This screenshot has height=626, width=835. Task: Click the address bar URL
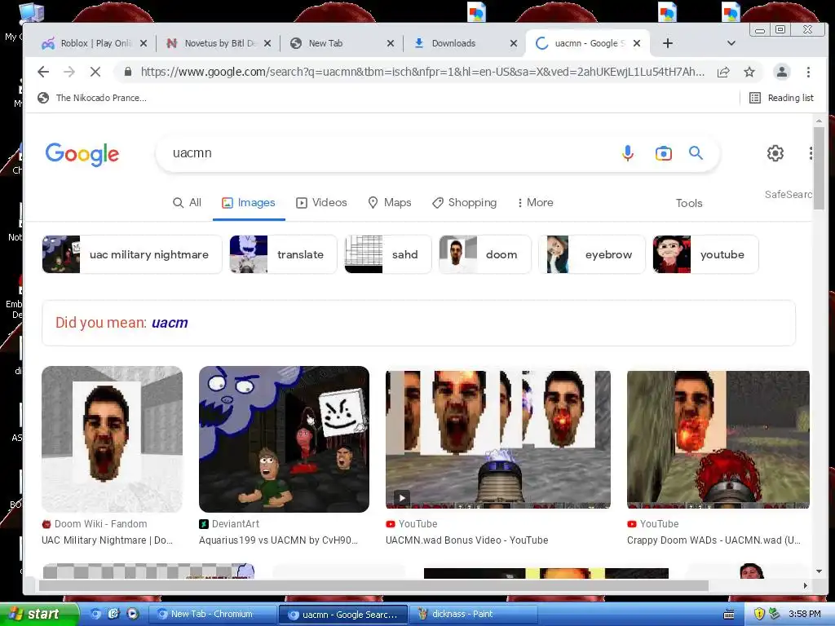click(x=422, y=72)
